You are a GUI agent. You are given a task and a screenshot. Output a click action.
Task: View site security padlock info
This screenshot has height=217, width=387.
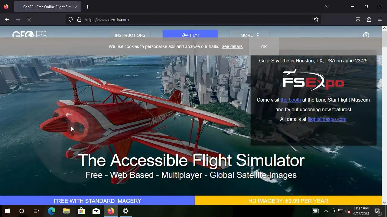[x=79, y=20]
